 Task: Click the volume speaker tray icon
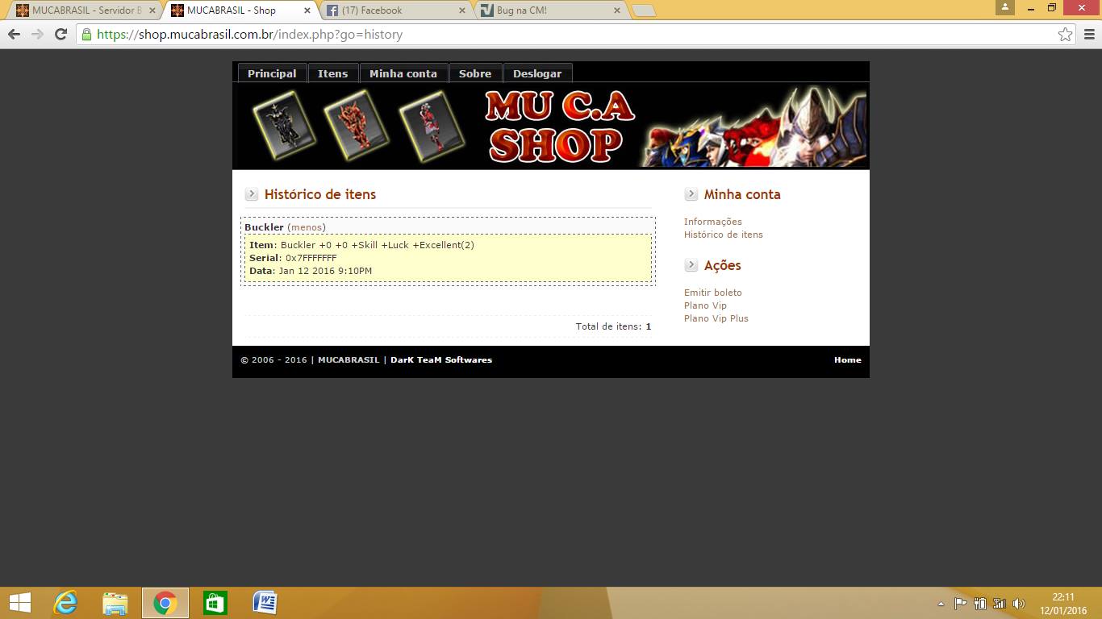pyautogui.click(x=1018, y=604)
